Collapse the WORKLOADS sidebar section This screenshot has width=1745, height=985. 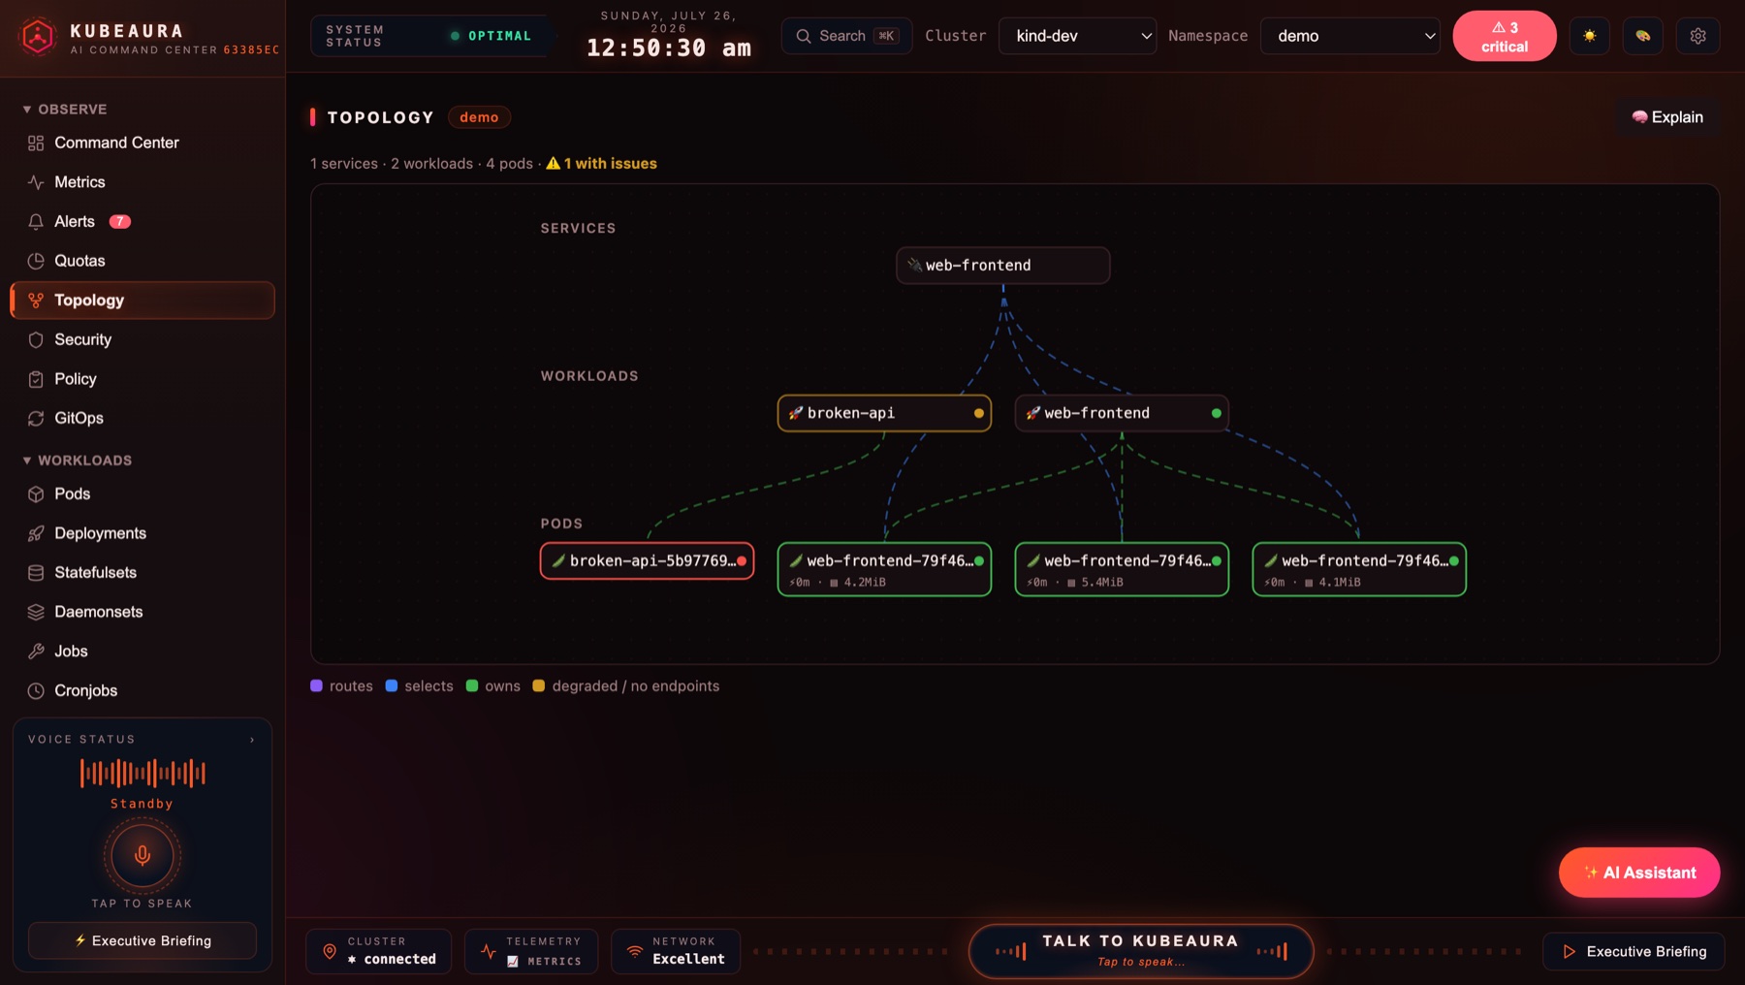coord(78,461)
